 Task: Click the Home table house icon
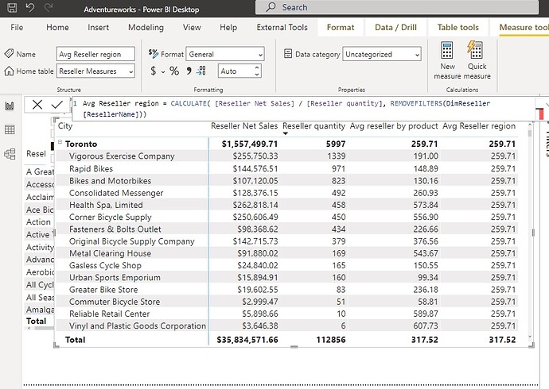click(9, 71)
